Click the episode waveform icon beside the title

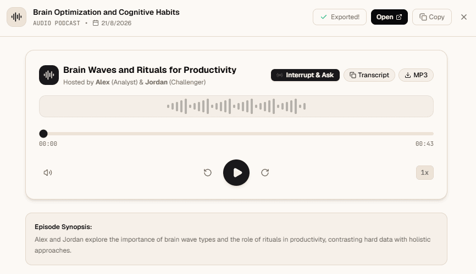tap(49, 75)
